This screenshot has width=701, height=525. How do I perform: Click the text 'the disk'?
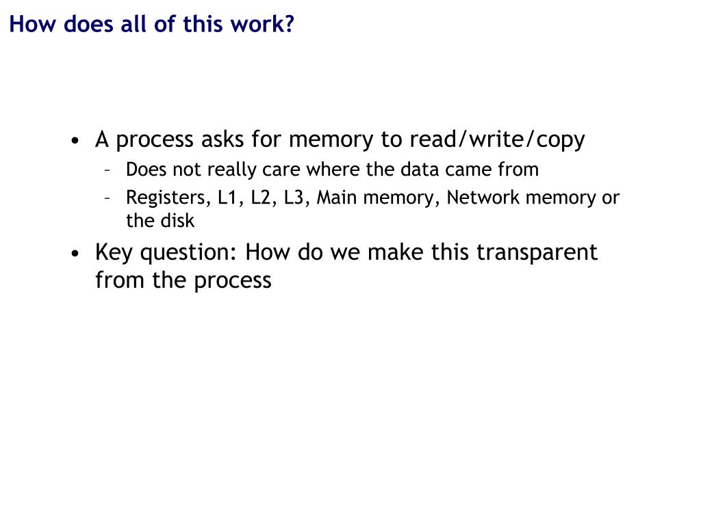(160, 221)
